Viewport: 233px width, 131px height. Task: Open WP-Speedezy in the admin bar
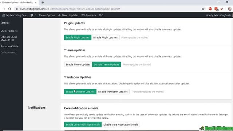pyautogui.click(x=88, y=15)
